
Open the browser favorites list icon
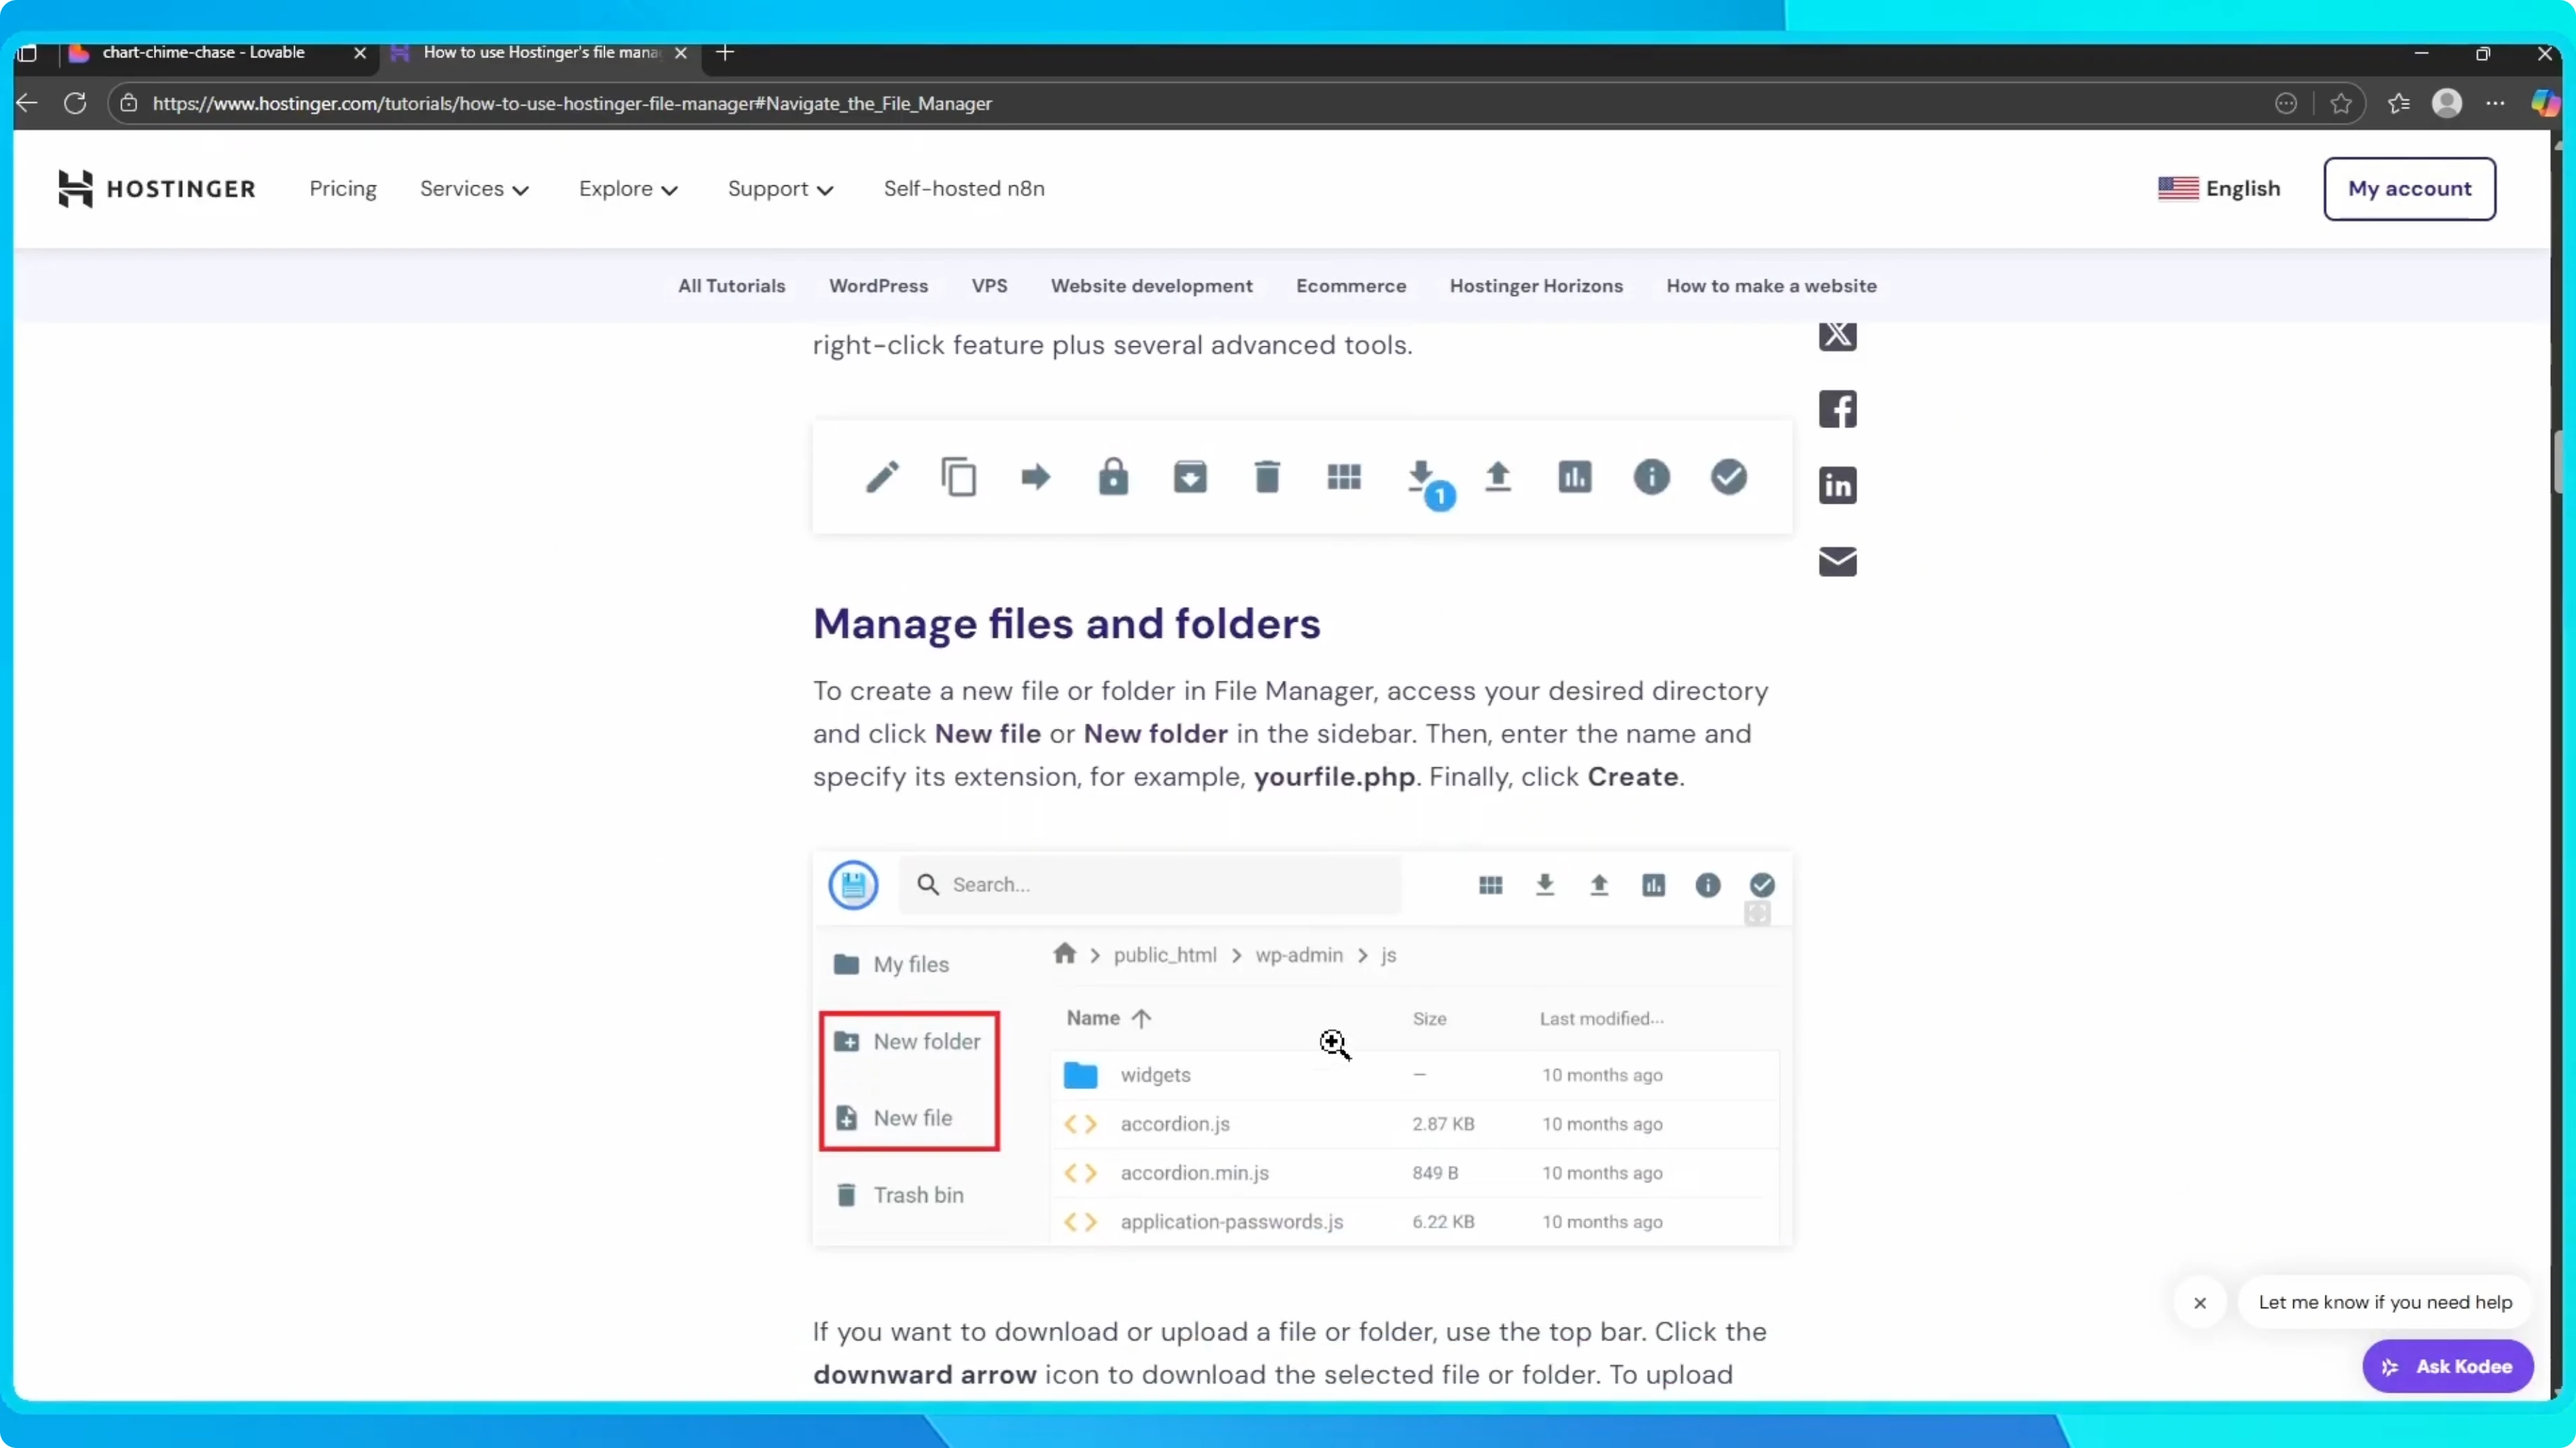(x=2398, y=103)
